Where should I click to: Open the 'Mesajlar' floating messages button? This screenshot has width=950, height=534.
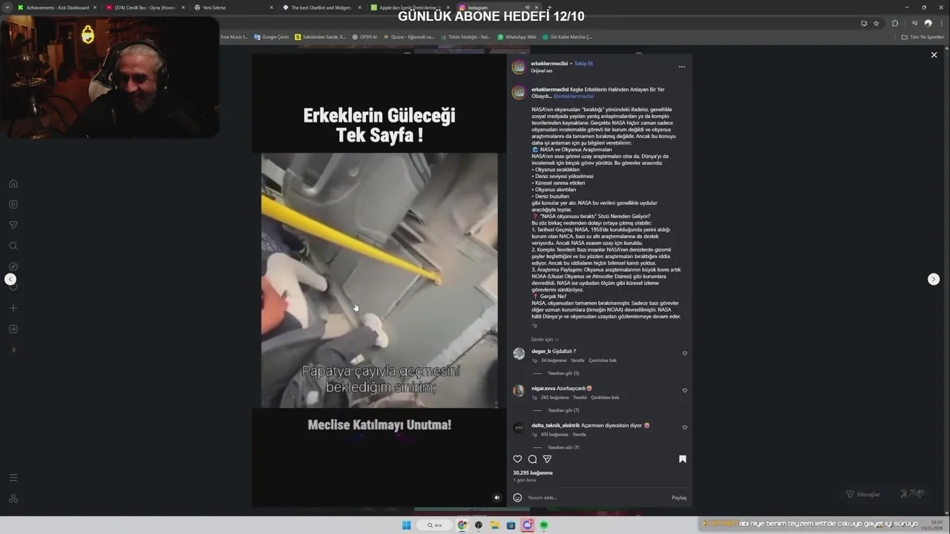pyautogui.click(x=887, y=494)
